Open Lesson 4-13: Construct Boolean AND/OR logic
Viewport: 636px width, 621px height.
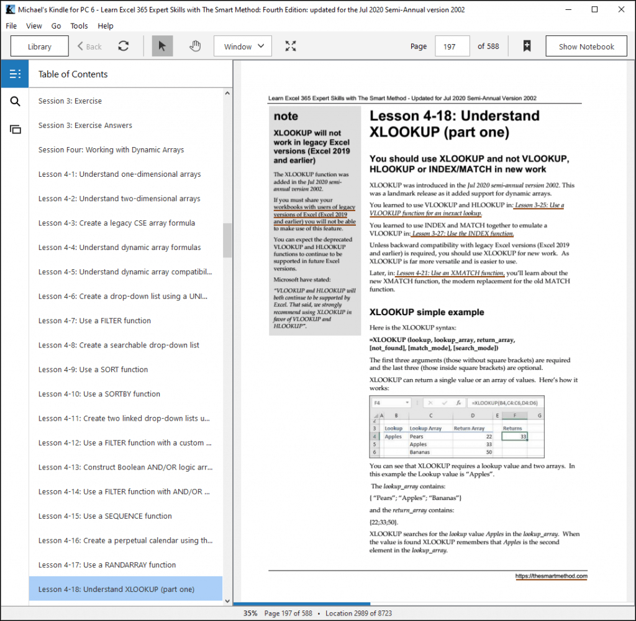click(125, 467)
